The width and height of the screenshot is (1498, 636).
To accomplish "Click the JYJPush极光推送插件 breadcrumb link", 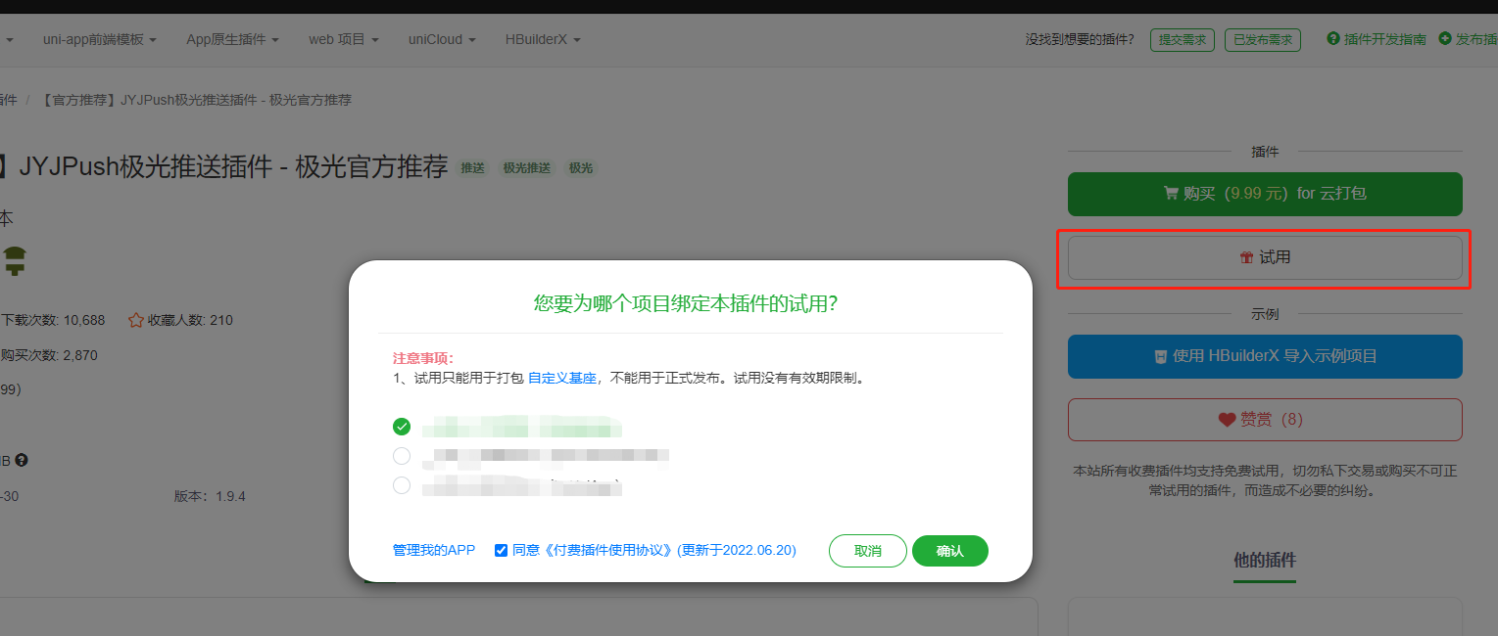I will [197, 100].
